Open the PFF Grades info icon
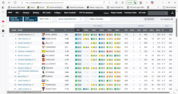Viewport: 178px width, 94px height. click(172, 19)
